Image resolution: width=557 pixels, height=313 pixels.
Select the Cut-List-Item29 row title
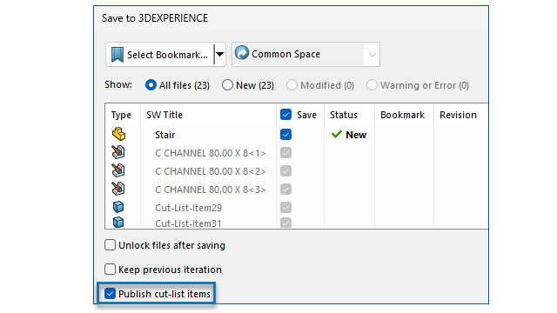(189, 208)
